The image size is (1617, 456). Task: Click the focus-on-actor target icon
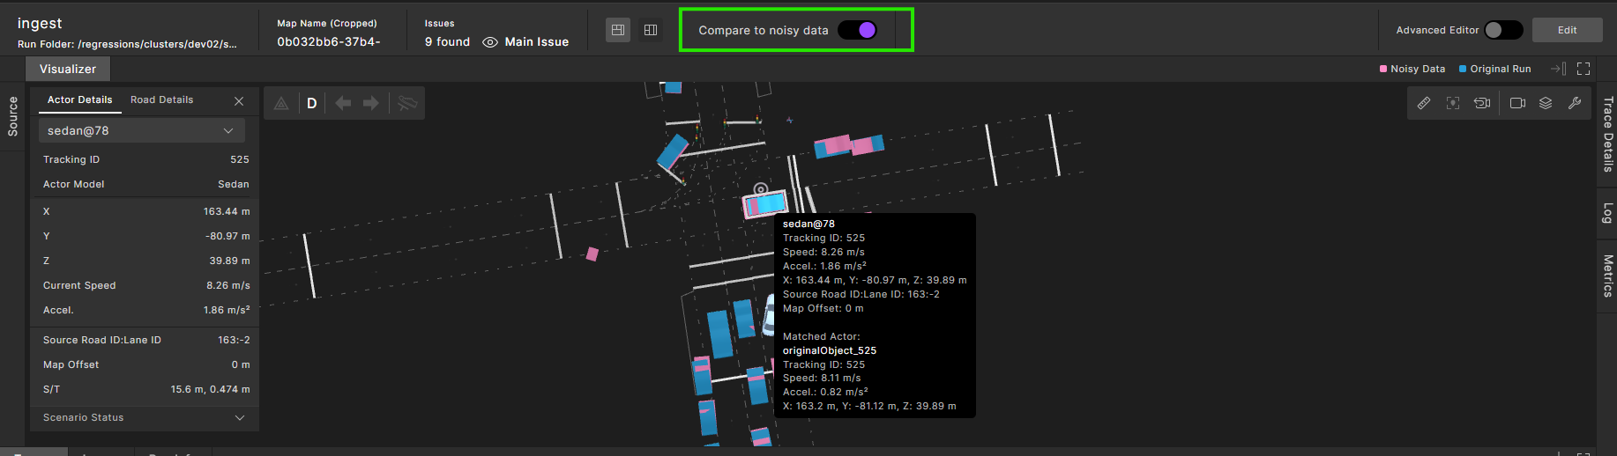pos(1453,103)
